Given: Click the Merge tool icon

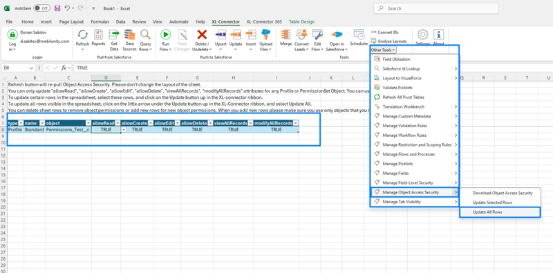Looking at the screenshot, I should pos(285,35).
